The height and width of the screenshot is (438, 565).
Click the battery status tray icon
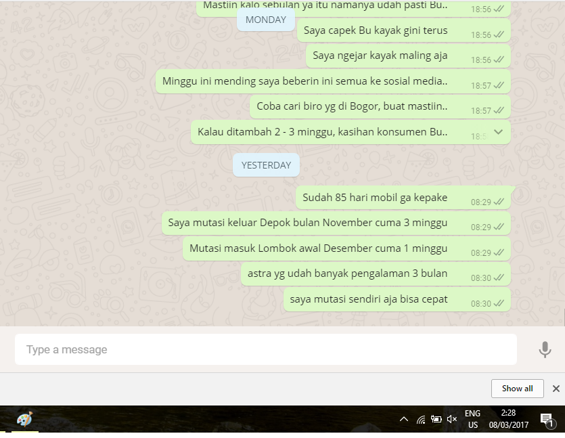tap(436, 419)
